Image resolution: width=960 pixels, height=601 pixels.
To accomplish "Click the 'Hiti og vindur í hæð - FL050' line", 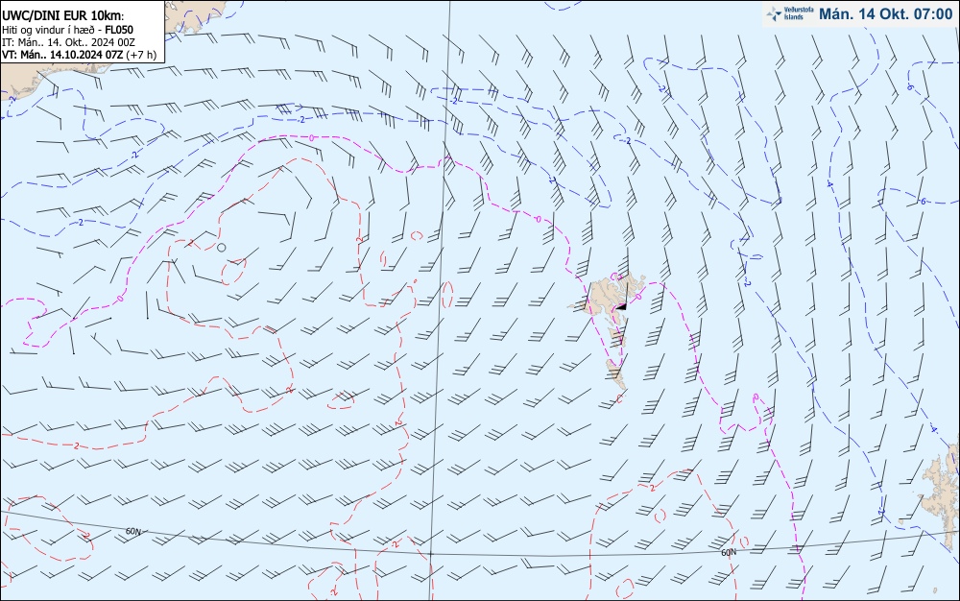I will [67, 30].
